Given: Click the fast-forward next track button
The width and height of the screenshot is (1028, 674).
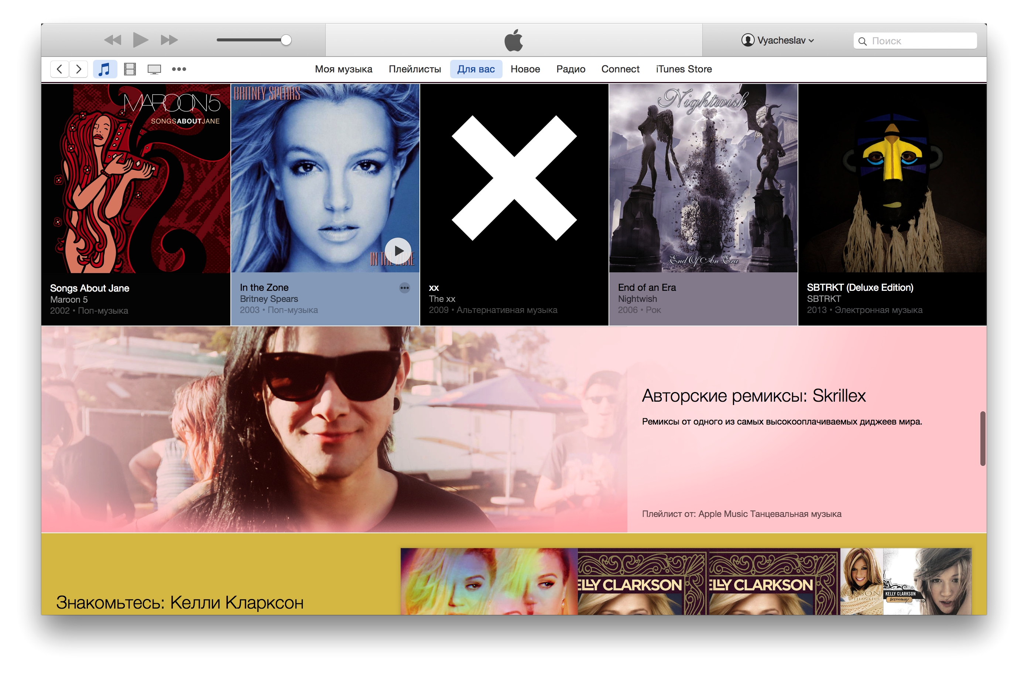Looking at the screenshot, I should [169, 40].
